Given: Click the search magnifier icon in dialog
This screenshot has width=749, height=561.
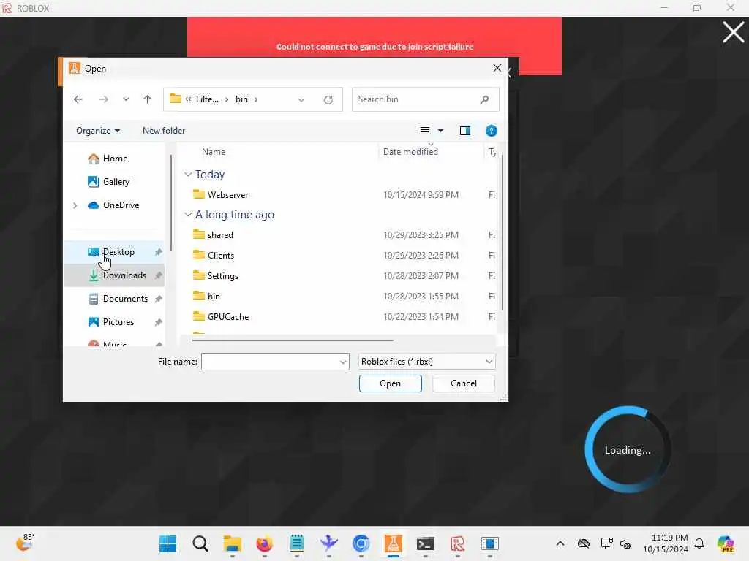Looking at the screenshot, I should click(x=484, y=99).
